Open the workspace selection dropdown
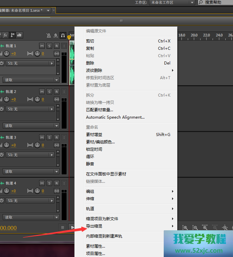Screen dimensions: 233x257 (x=192, y=2)
